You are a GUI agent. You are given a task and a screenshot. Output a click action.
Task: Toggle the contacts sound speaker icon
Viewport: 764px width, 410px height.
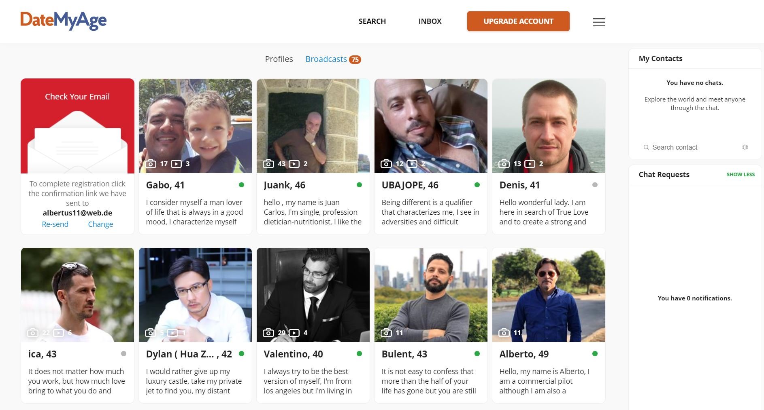click(745, 147)
